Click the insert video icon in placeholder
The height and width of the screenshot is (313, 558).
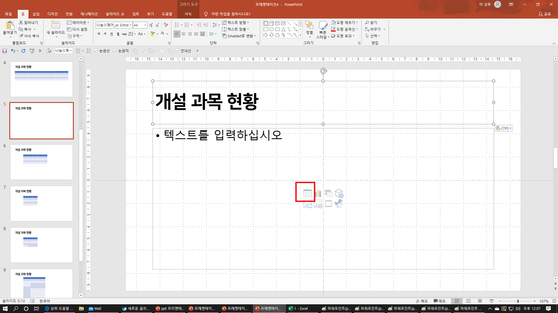point(328,204)
